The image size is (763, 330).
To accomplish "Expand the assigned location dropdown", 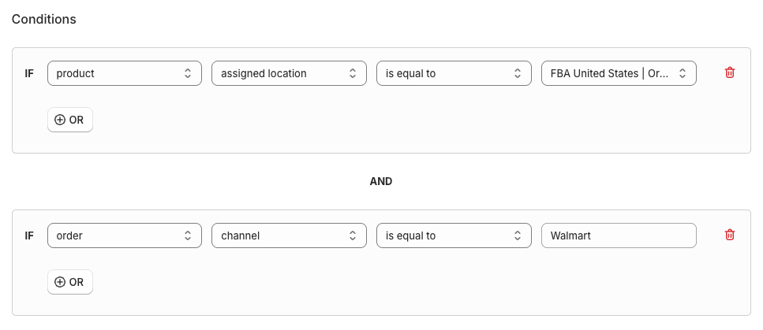I will click(289, 73).
